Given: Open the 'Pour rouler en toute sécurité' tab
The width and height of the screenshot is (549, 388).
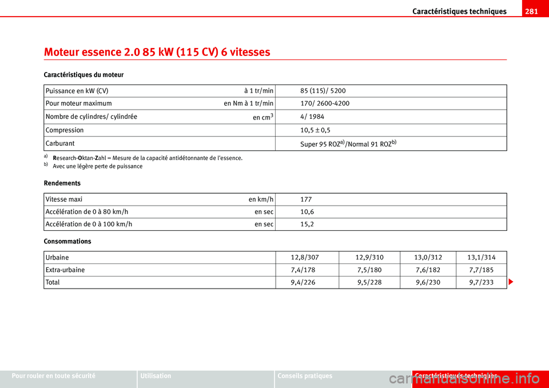Looking at the screenshot, I should coord(68,379).
